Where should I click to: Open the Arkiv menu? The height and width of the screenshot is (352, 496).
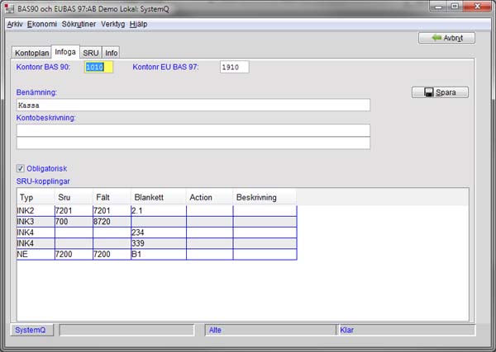[15, 24]
